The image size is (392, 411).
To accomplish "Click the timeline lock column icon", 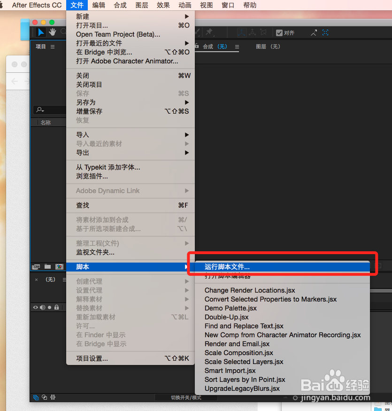I will pyautogui.click(x=56, y=307).
